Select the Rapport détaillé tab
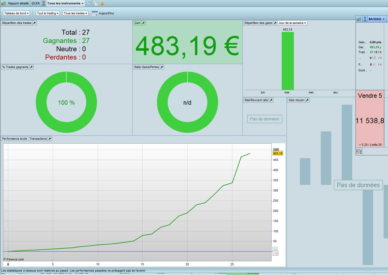The image size is (388, 275). click(x=18, y=3)
